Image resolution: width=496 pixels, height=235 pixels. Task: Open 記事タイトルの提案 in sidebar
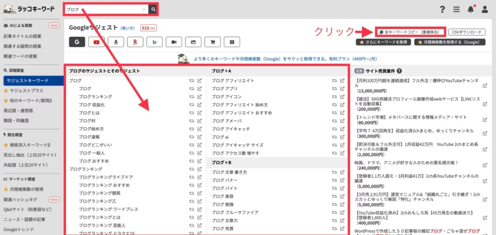tap(22, 36)
